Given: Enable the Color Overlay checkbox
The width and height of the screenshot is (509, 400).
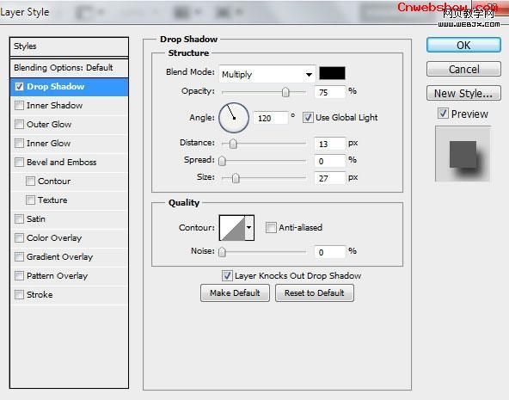Looking at the screenshot, I should pos(19,237).
